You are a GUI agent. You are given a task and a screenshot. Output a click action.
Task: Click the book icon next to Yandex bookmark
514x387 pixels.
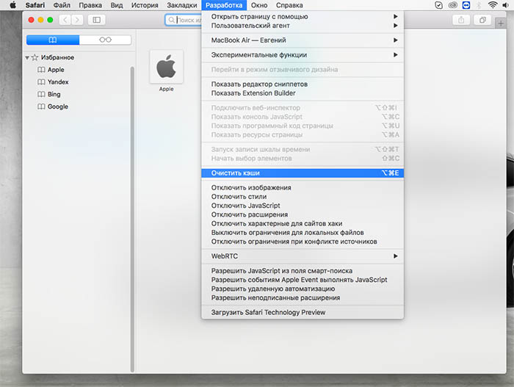pos(41,82)
